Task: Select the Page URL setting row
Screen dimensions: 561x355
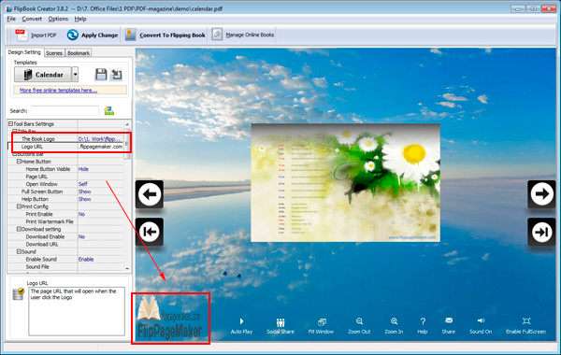Action: tap(65, 177)
